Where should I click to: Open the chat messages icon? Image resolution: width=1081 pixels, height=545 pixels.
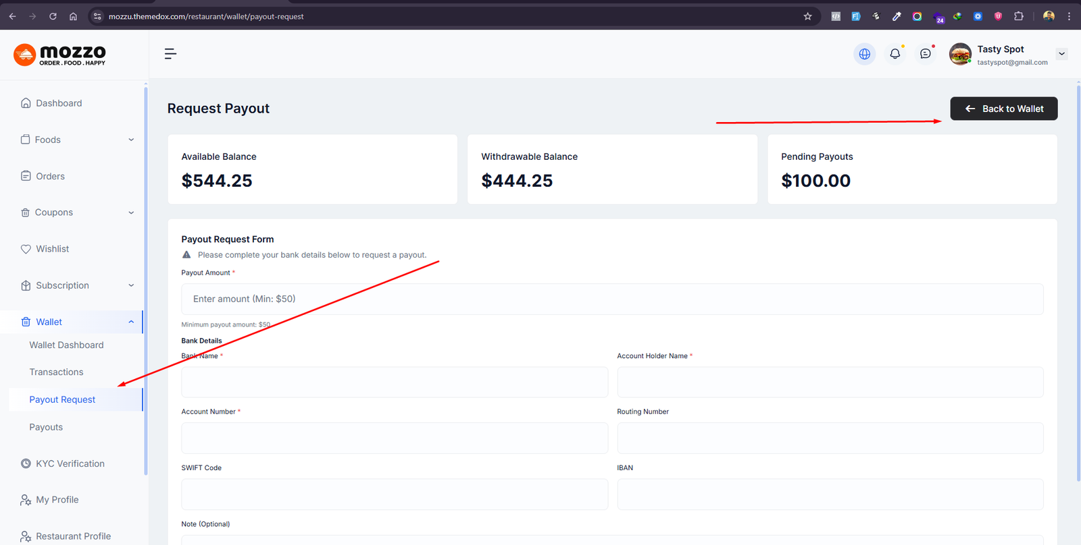point(925,54)
